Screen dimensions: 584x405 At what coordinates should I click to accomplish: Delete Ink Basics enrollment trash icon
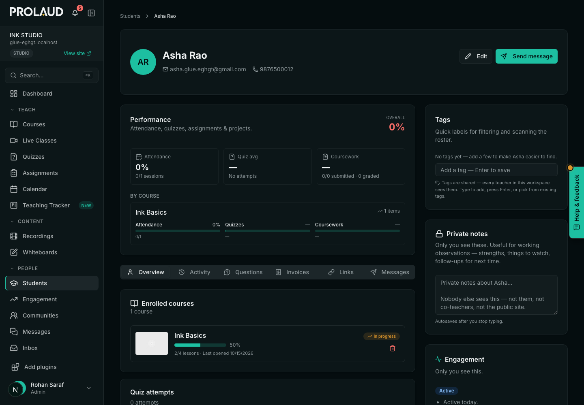point(393,348)
